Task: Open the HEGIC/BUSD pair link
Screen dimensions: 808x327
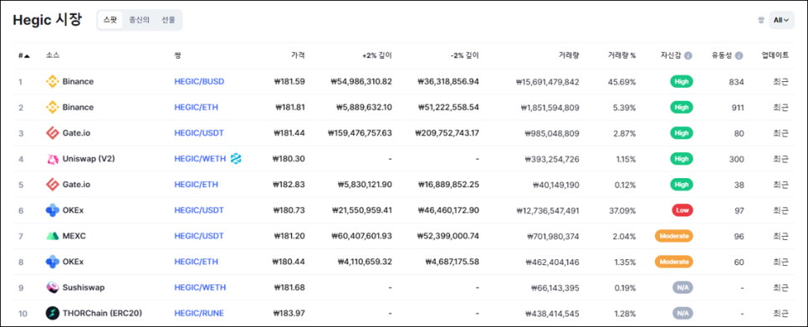Action: coord(199,81)
